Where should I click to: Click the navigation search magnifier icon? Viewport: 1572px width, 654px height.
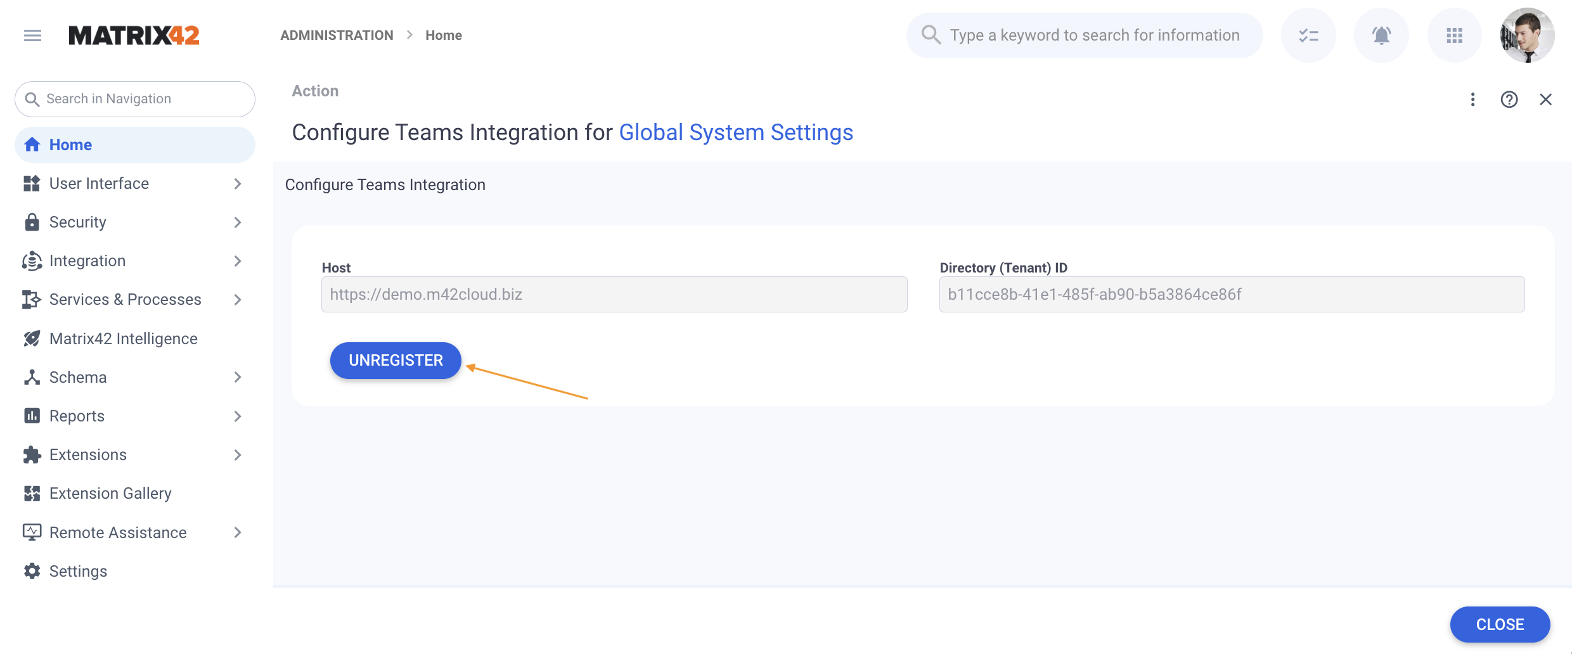click(x=32, y=99)
